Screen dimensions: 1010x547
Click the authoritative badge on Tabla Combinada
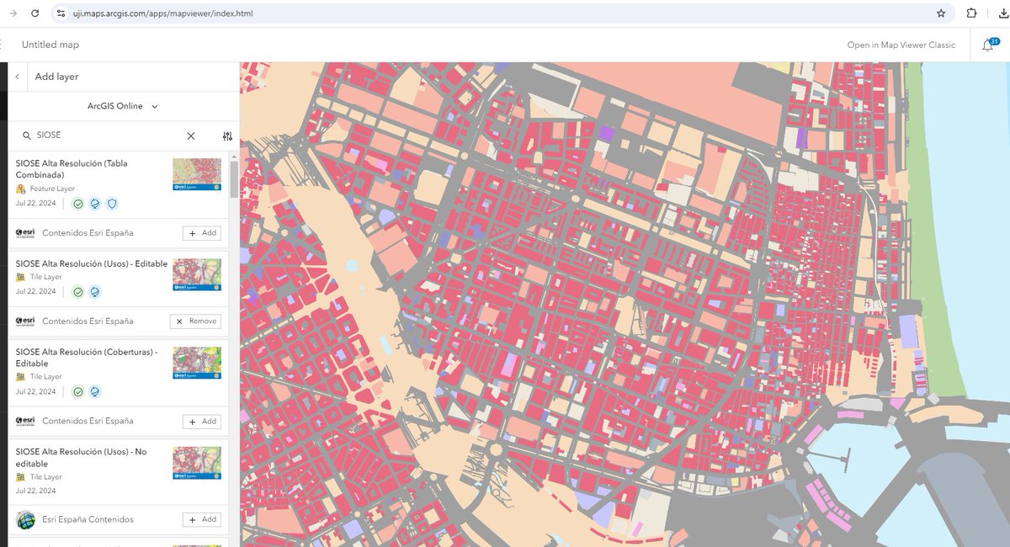click(78, 204)
